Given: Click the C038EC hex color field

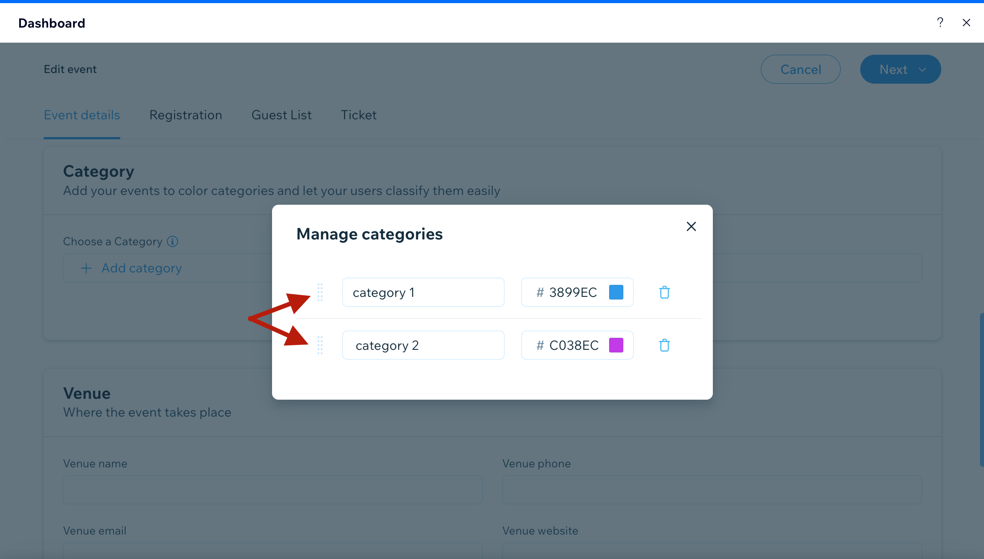Looking at the screenshot, I should coord(573,345).
